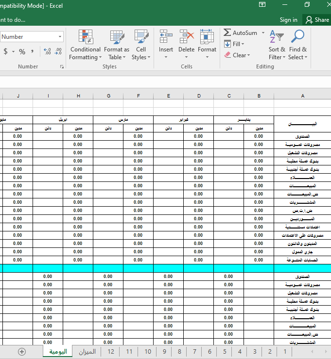Switch to the الميزان sheet tab
This screenshot has height=359, width=331.
[x=87, y=351]
